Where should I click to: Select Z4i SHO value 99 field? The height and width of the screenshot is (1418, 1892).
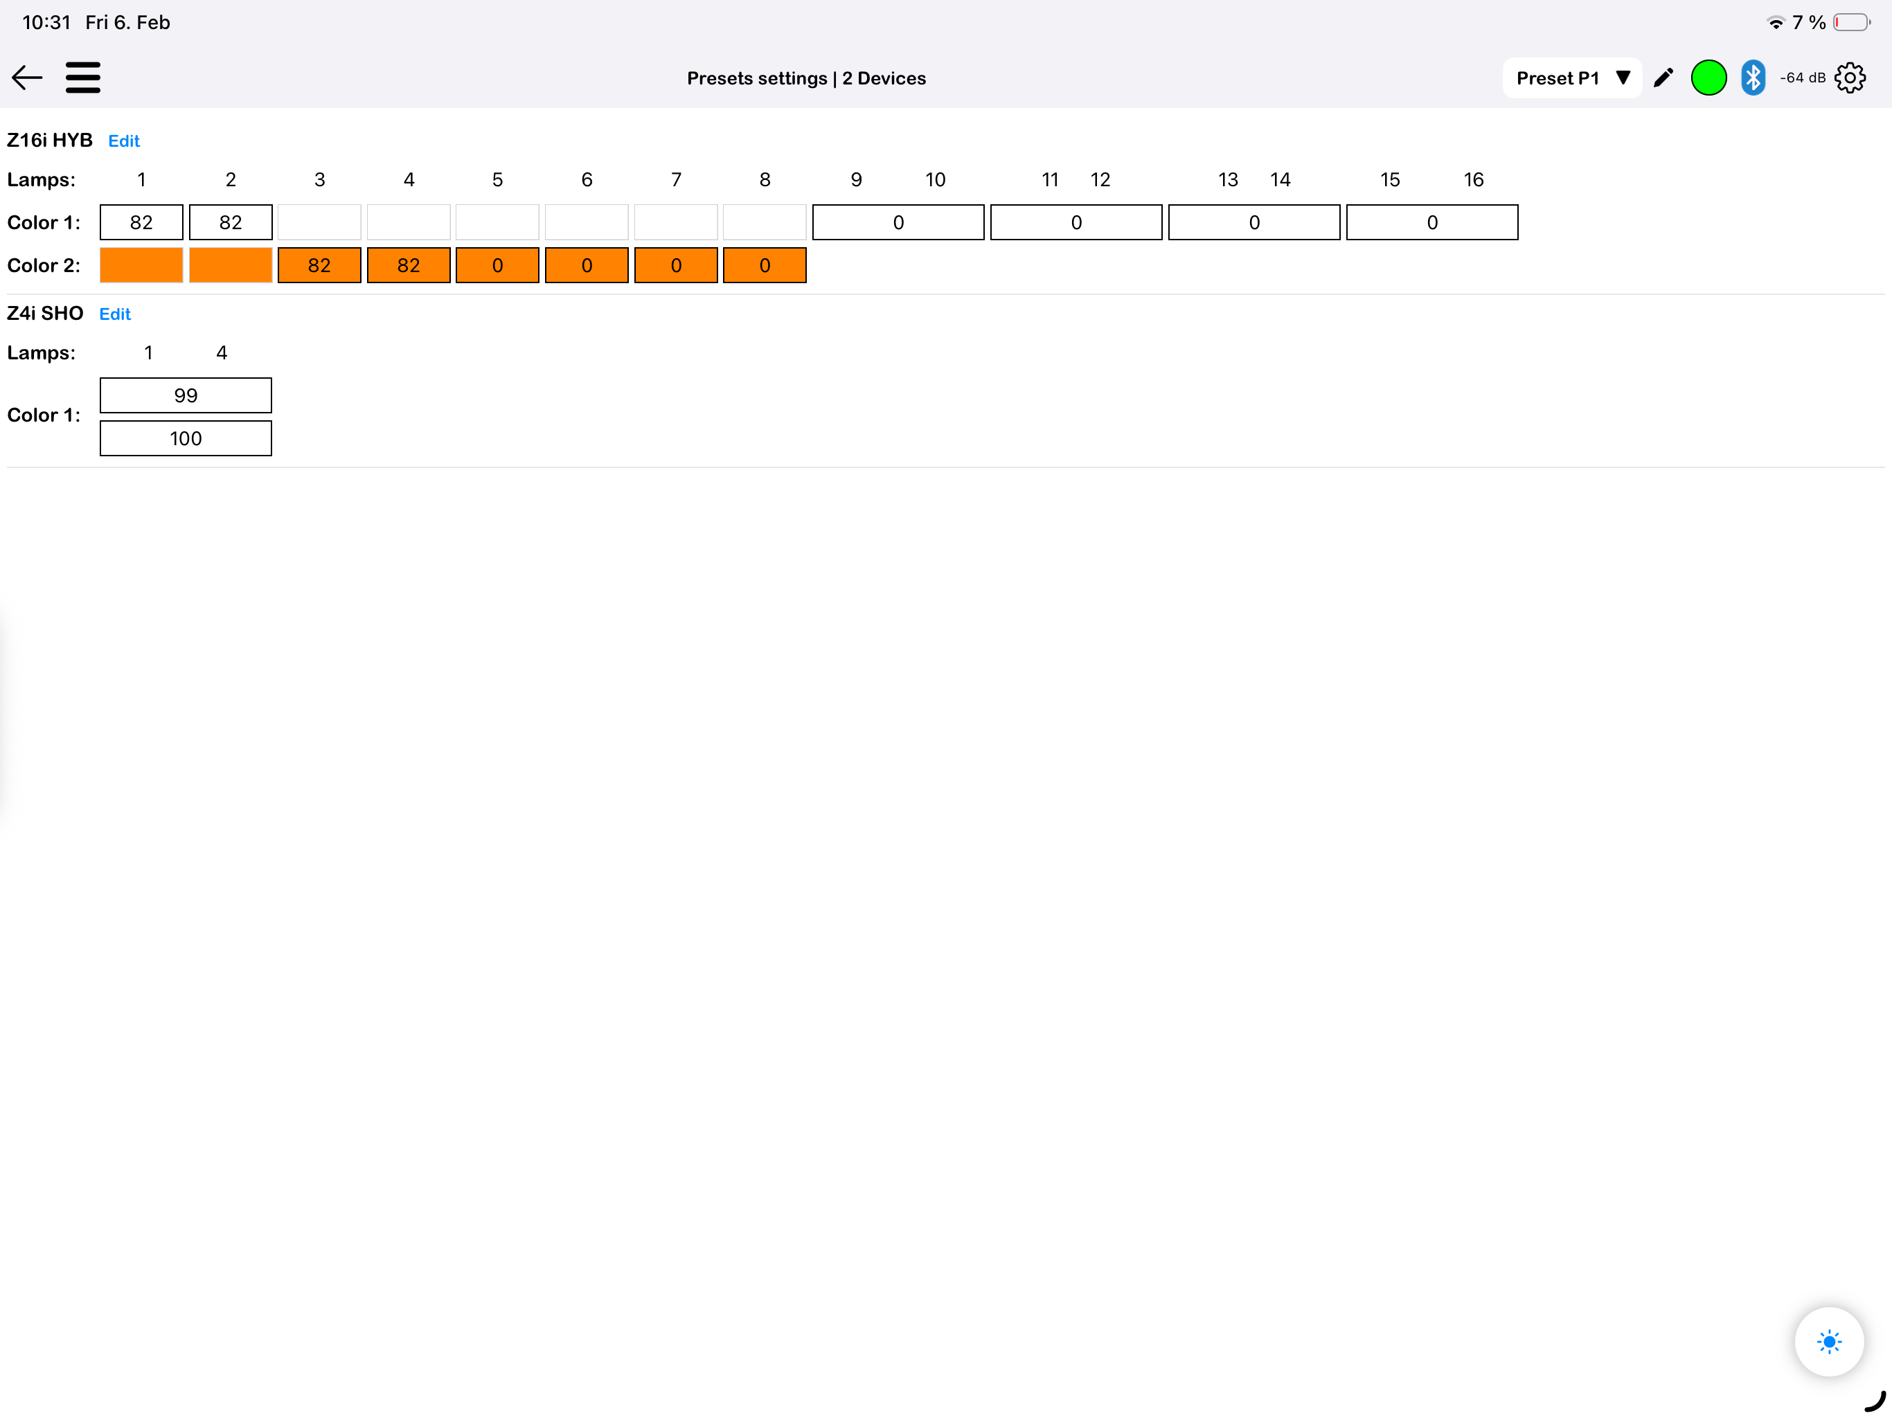(186, 395)
